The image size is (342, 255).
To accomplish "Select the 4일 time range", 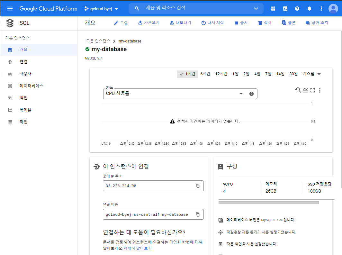I will tap(257, 74).
